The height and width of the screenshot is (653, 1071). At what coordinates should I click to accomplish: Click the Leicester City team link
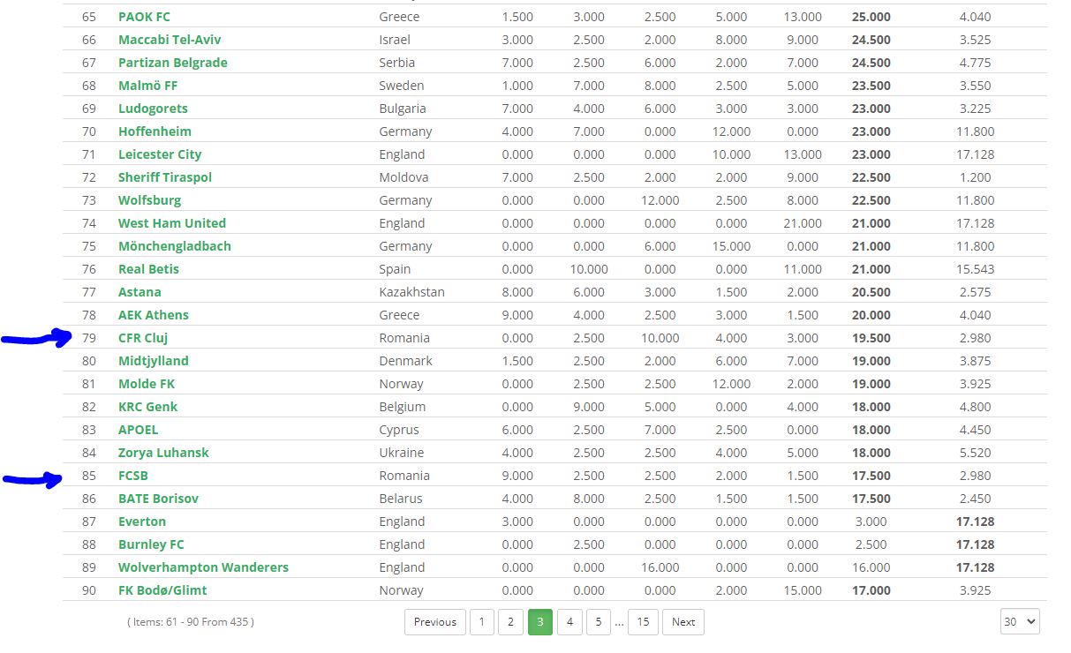160,154
